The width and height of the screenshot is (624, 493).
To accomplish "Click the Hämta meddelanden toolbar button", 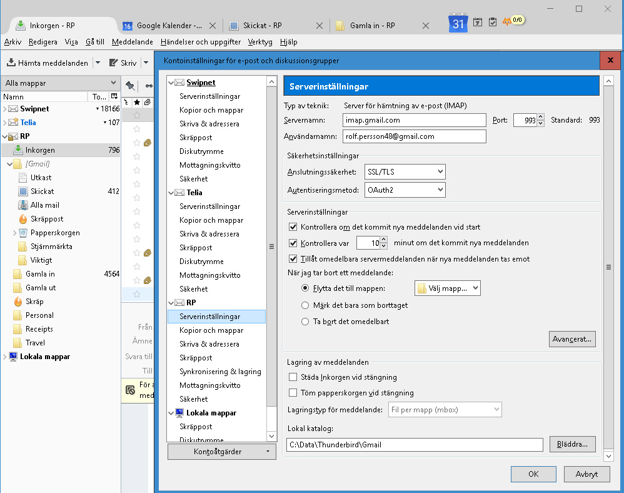I will coord(48,63).
